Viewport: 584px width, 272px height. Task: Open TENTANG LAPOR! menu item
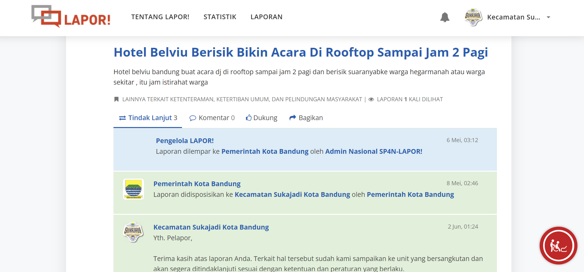pos(160,17)
